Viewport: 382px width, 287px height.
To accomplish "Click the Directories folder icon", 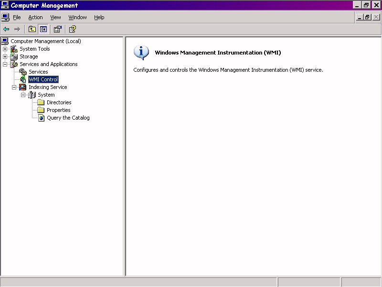I will tap(41, 102).
